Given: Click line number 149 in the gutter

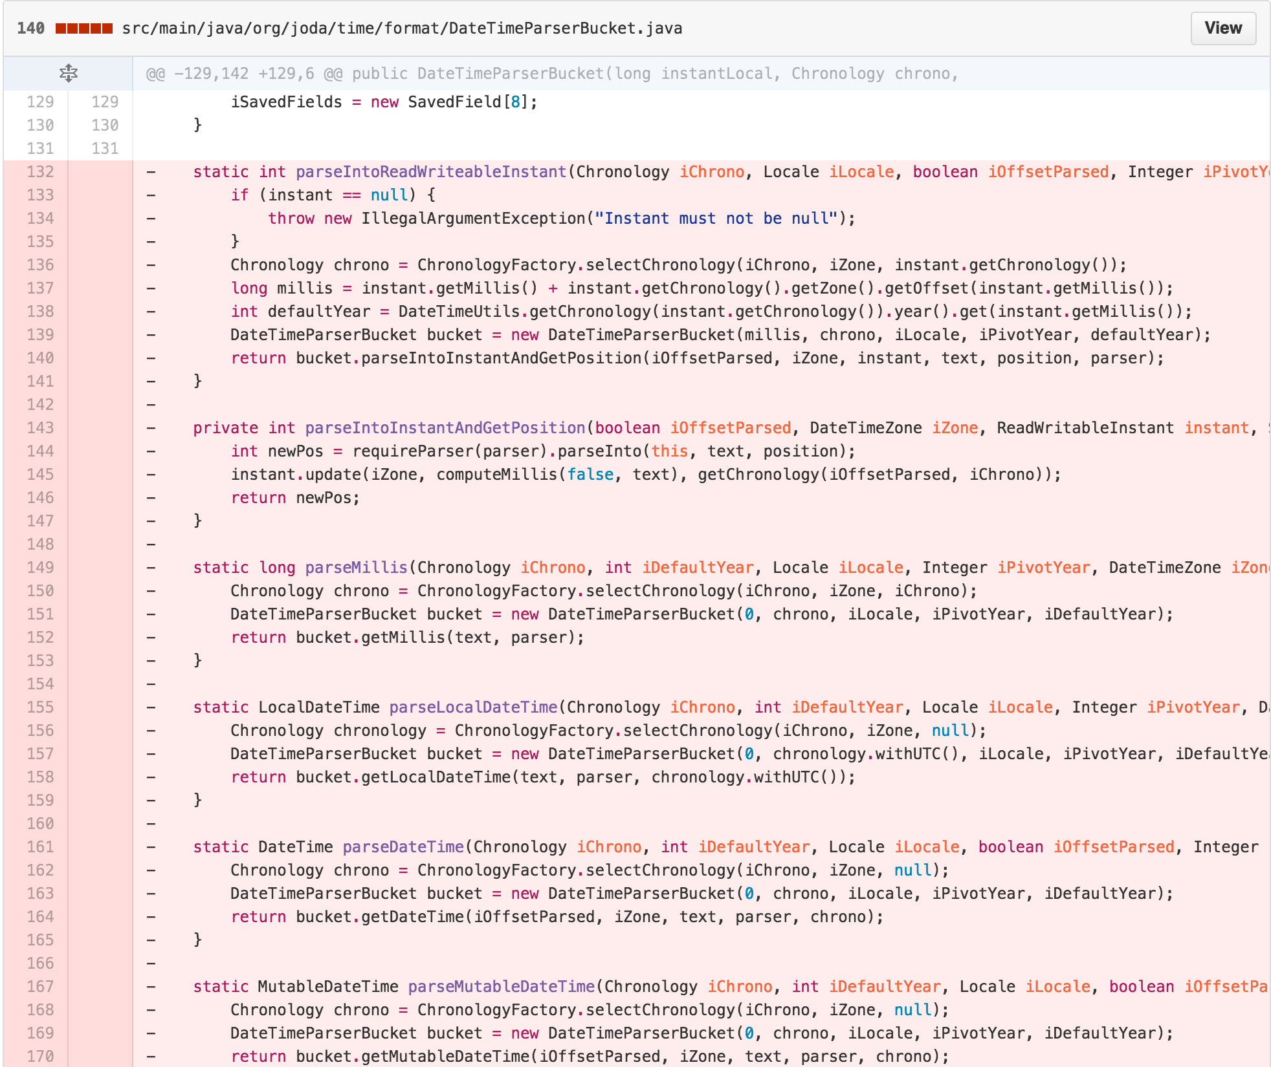Looking at the screenshot, I should [x=40, y=568].
